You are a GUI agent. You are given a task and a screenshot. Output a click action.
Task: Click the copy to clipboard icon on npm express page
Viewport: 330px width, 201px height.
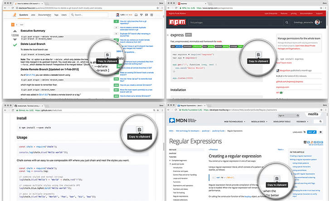coord(258,54)
